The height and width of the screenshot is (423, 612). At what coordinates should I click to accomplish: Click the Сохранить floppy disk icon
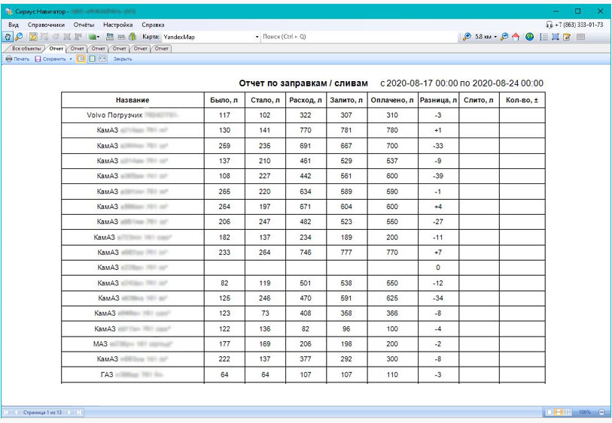[x=37, y=59]
